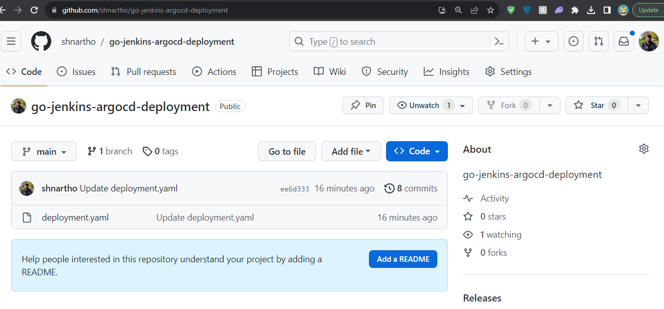664x309 pixels.
Task: View site info lock icon
Action: (54, 10)
